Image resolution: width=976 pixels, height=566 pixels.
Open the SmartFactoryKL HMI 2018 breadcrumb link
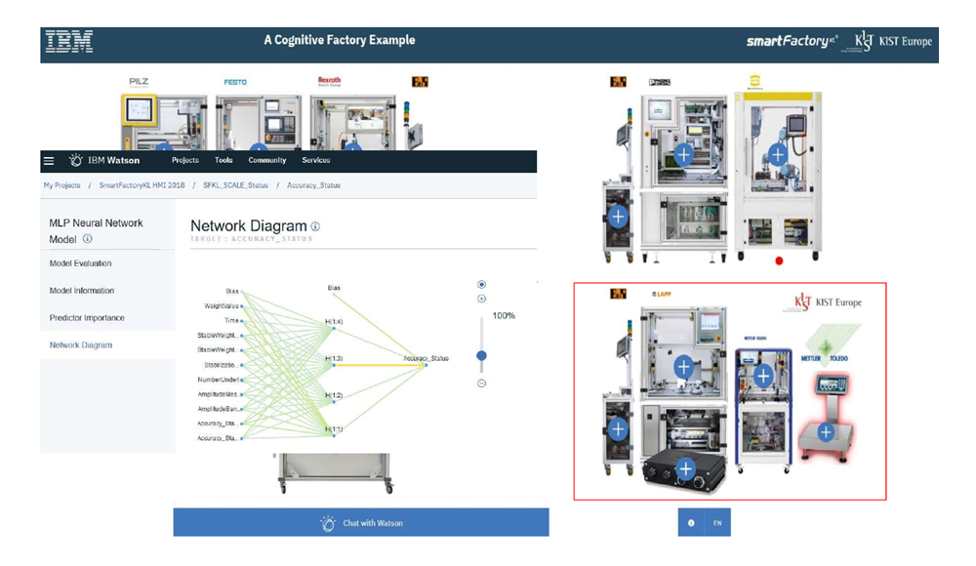click(x=142, y=185)
